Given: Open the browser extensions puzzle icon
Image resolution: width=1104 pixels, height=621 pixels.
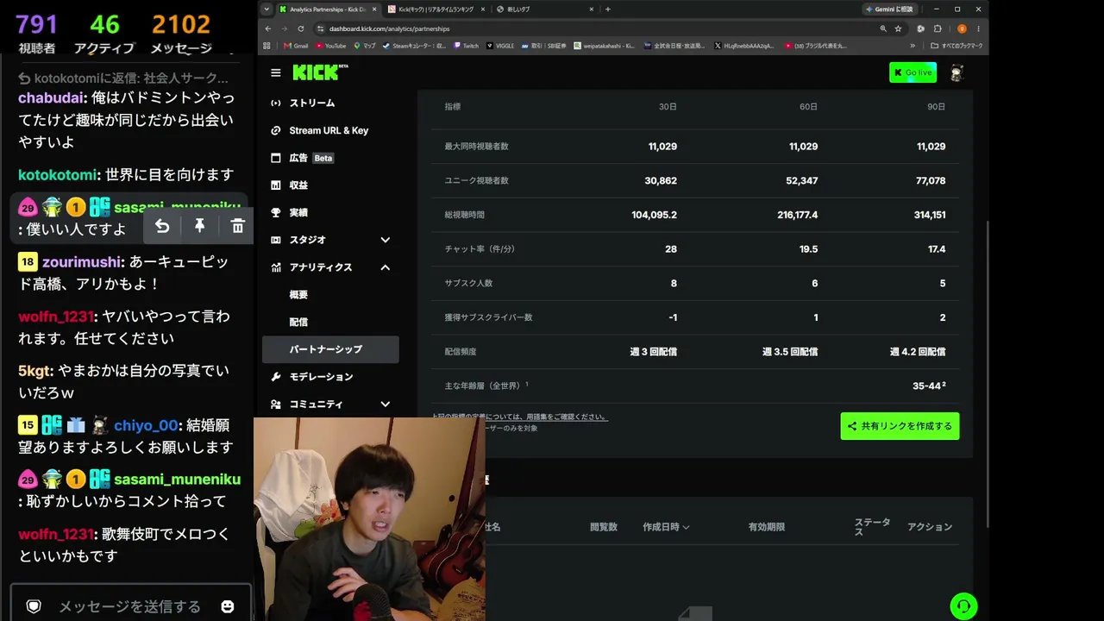Looking at the screenshot, I should tap(938, 28).
